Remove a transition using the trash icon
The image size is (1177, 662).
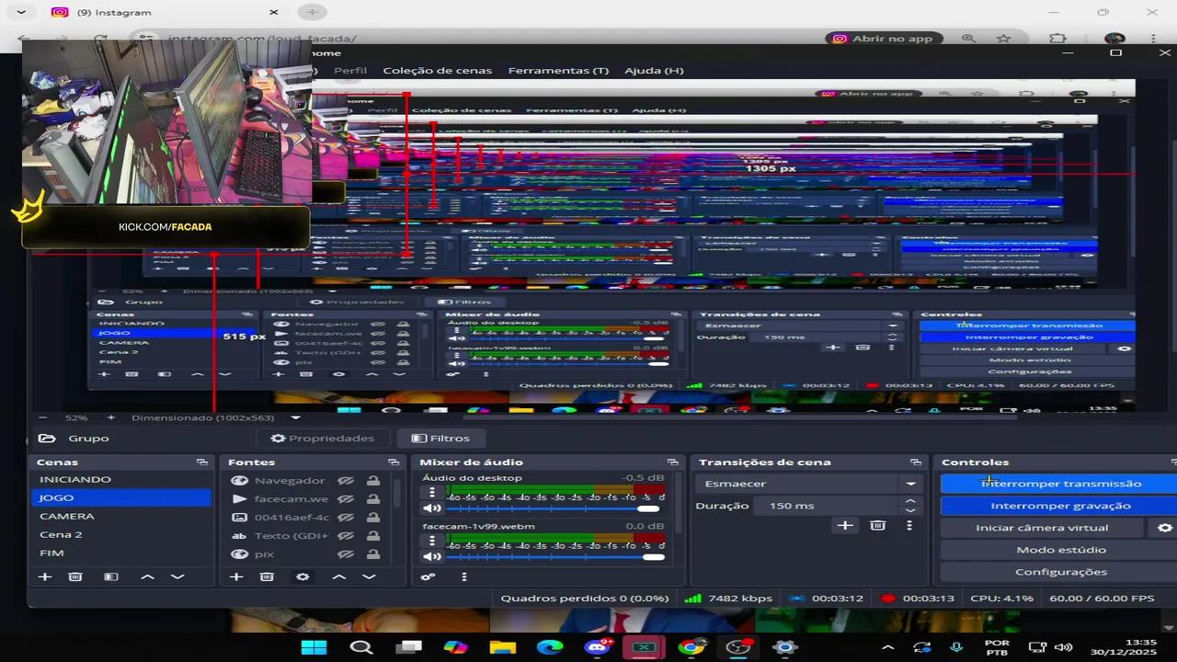[877, 525]
